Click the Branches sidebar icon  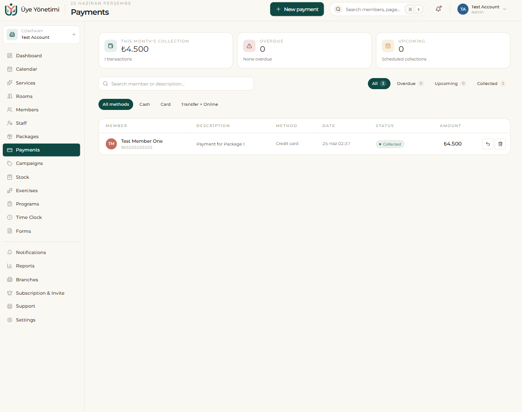[10, 279]
